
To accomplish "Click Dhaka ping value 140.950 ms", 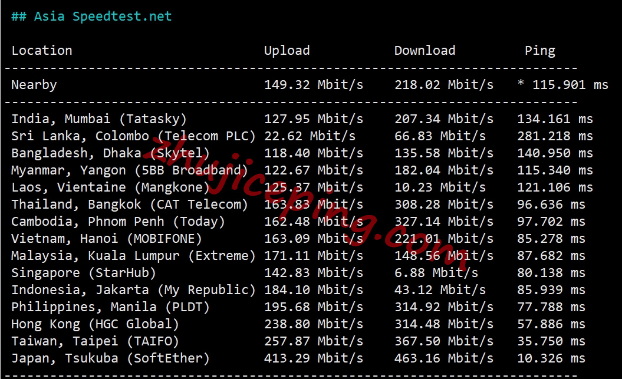I will (x=555, y=153).
